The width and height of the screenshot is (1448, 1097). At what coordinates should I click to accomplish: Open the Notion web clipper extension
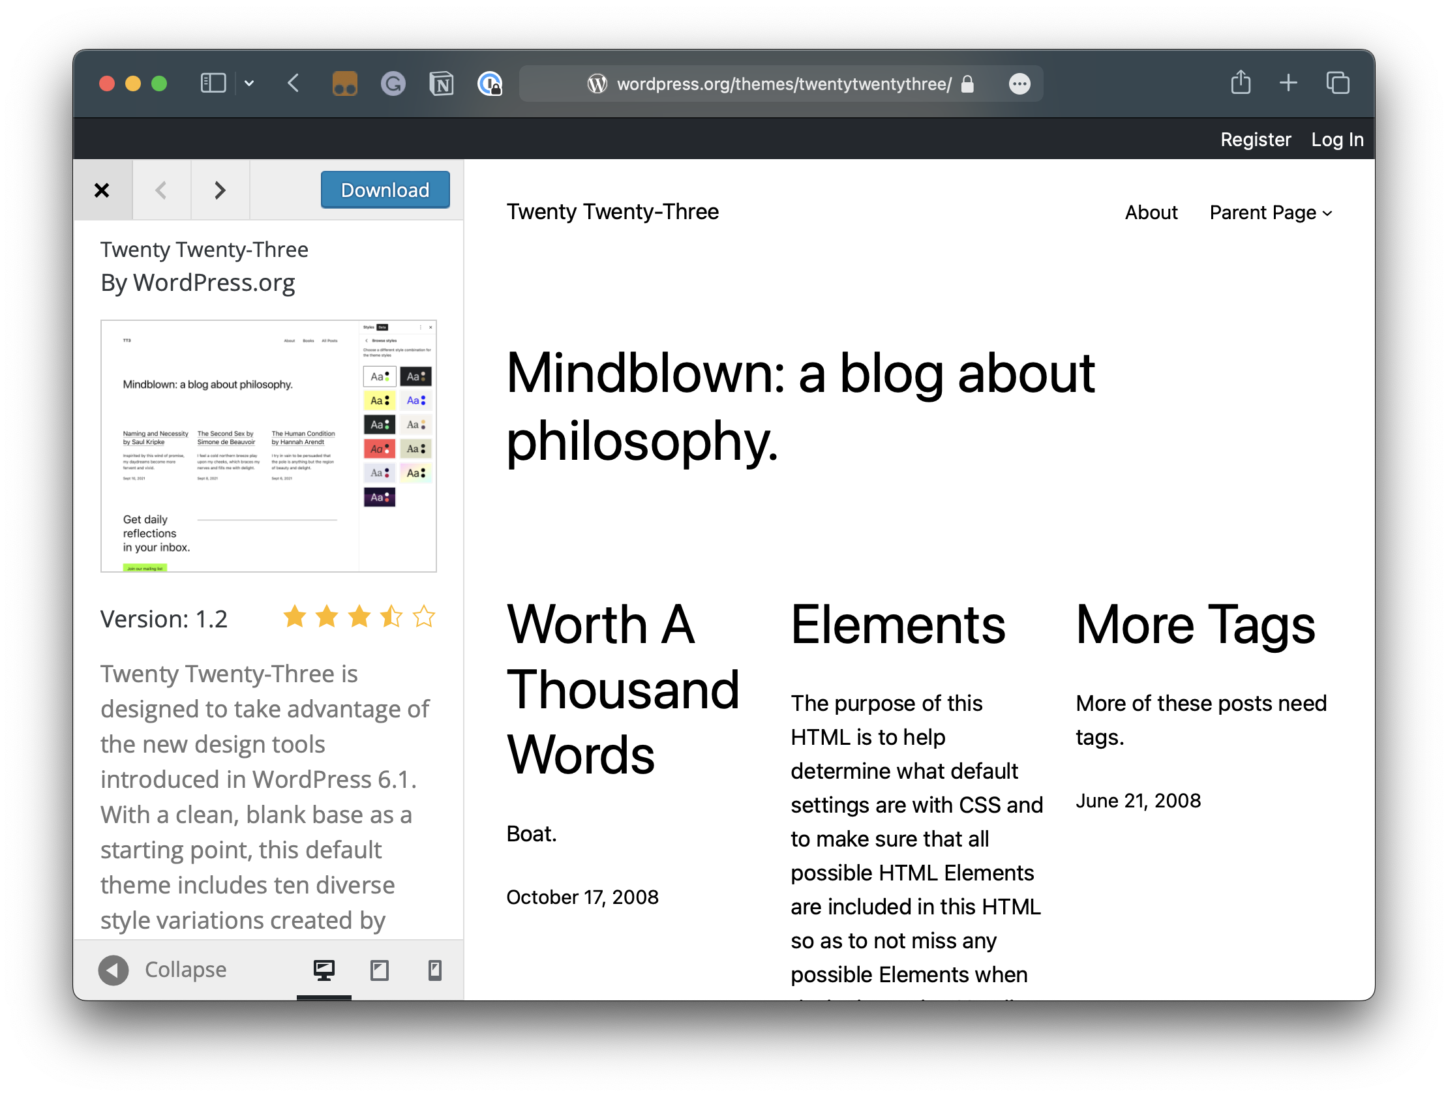[x=441, y=83]
